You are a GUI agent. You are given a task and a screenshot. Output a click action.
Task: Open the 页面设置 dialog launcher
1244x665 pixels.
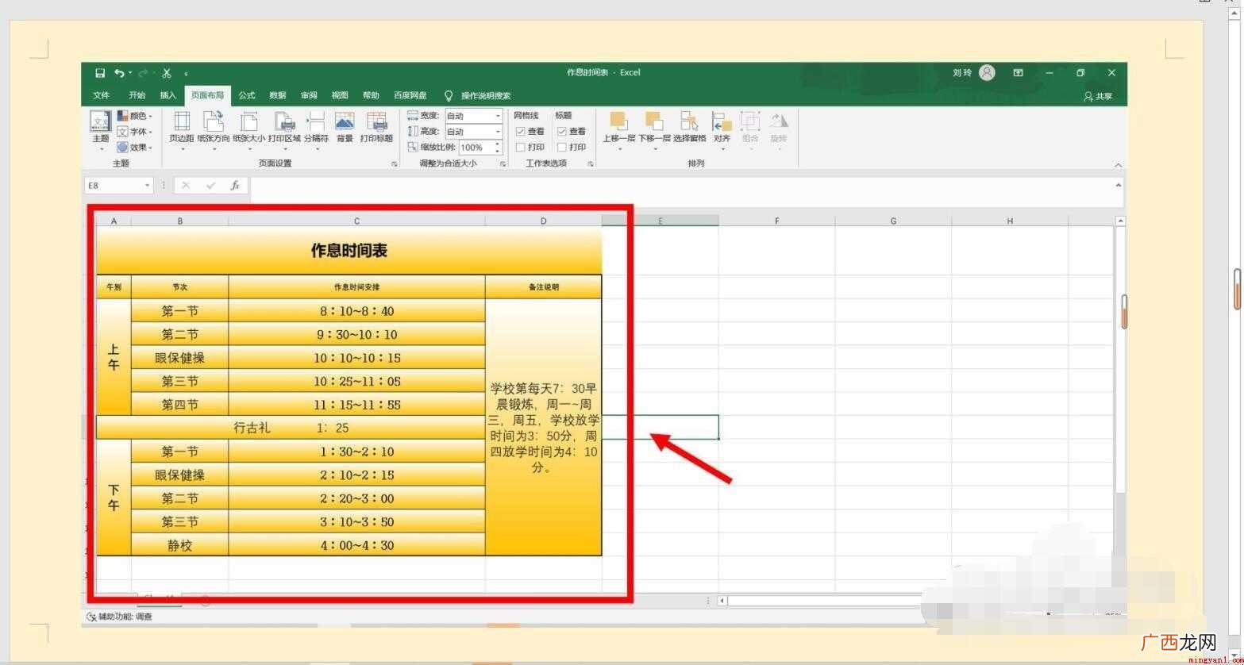point(395,164)
